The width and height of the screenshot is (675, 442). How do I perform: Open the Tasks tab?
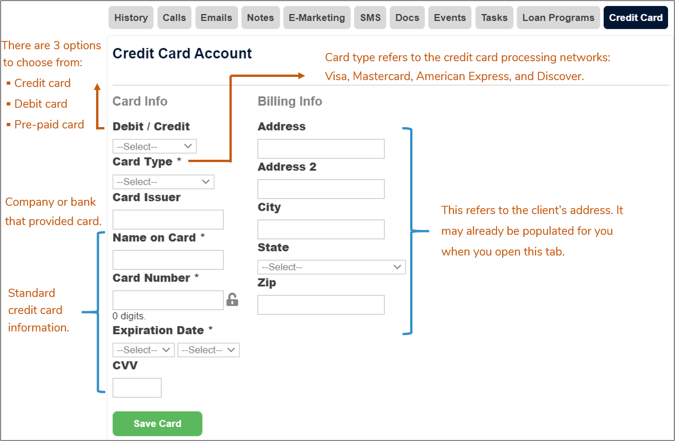tap(494, 17)
